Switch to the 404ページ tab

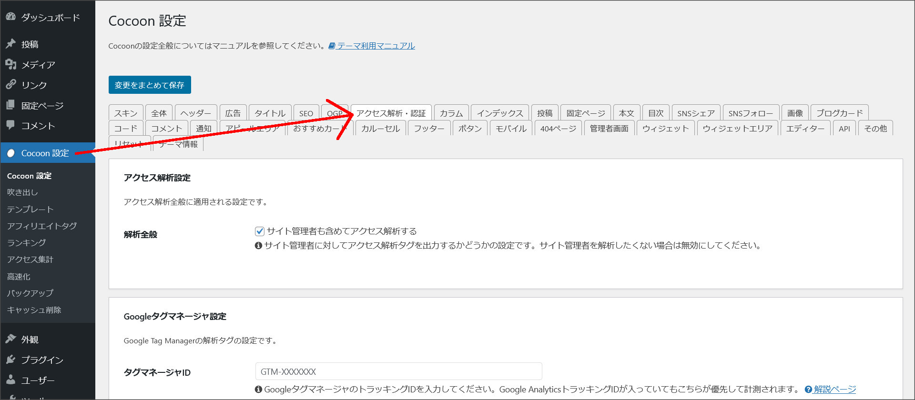559,128
